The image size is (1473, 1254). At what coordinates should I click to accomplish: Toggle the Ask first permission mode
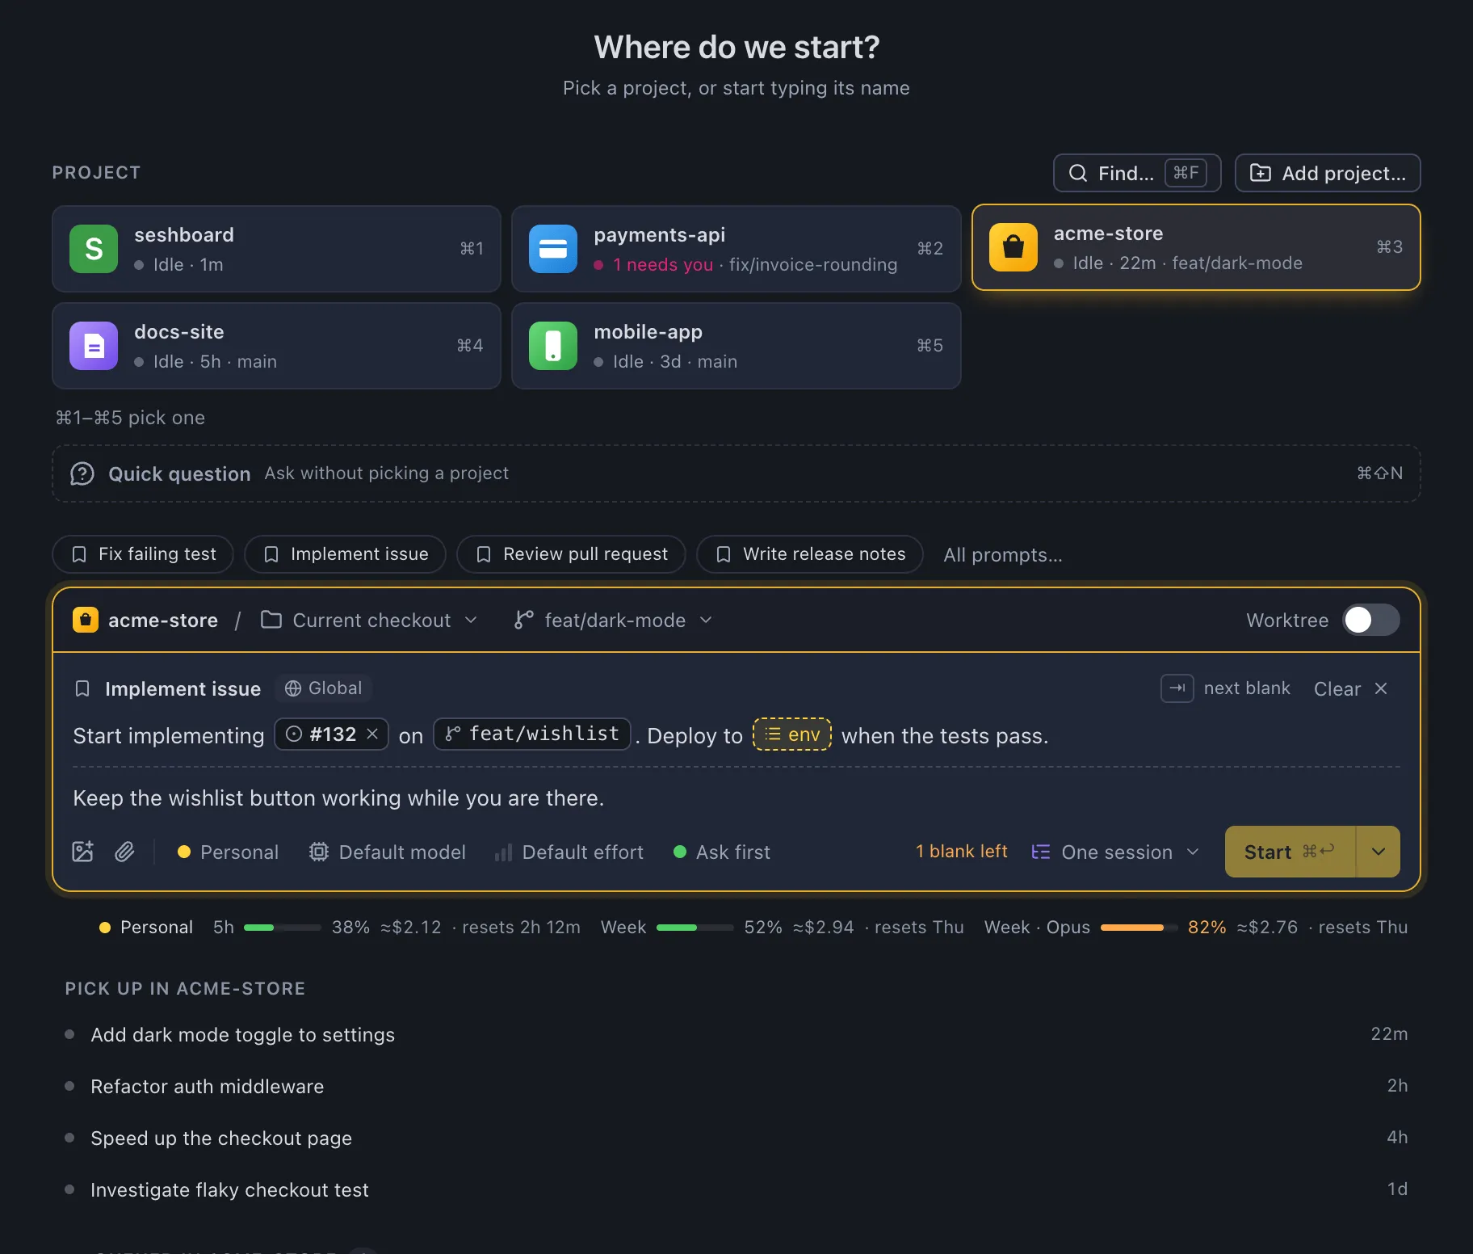click(x=722, y=852)
